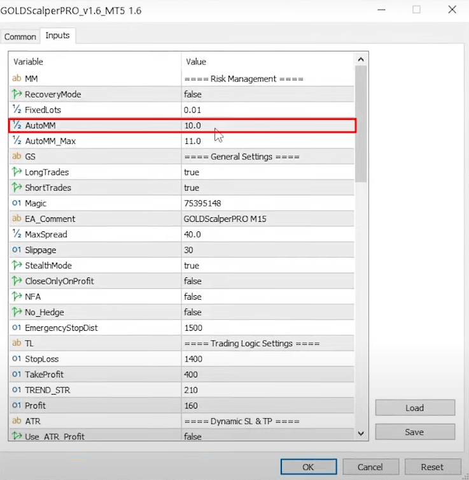
Task: Click the string icon beside TL
Action: click(x=17, y=343)
